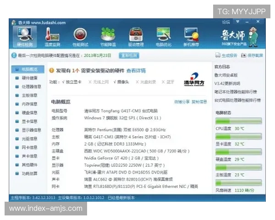
Task: Click the RTL8168D Gigabit Ethernet text
Action: 141,187
